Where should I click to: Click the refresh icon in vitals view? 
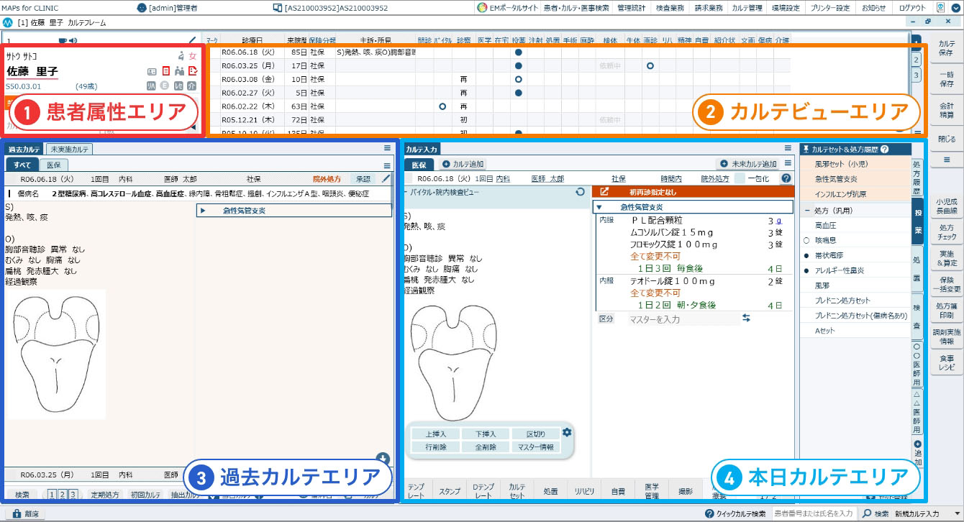click(581, 192)
